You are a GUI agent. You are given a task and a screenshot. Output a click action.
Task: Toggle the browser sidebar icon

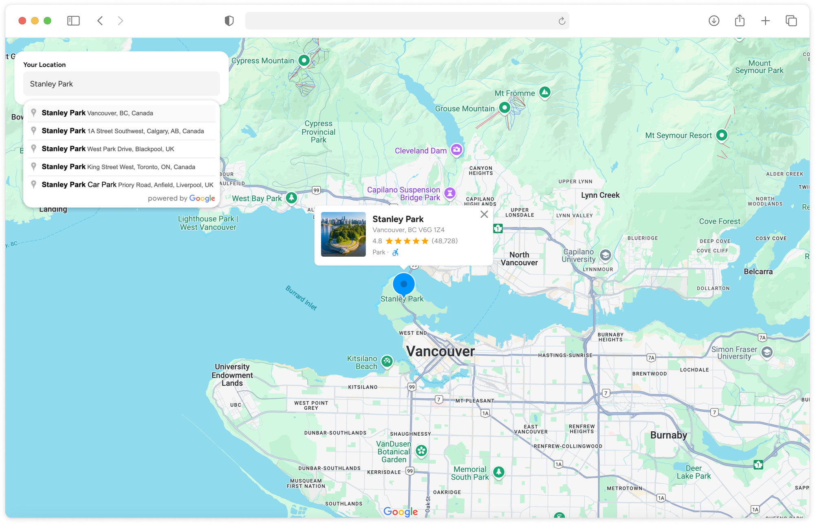coord(73,20)
